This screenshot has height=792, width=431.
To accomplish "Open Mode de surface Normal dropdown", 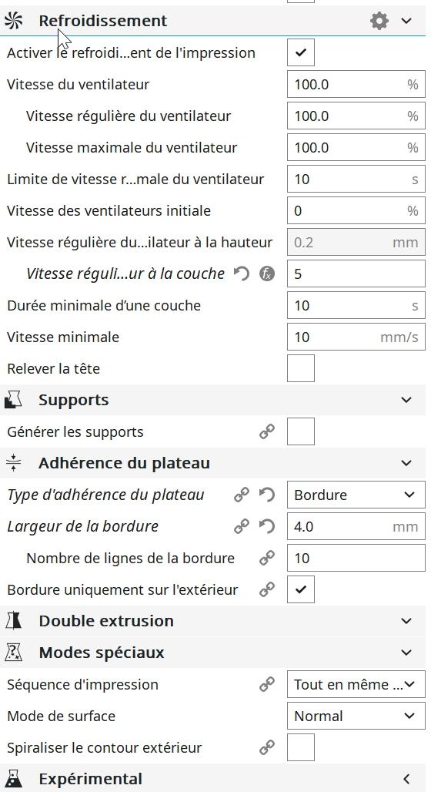I will [356, 716].
